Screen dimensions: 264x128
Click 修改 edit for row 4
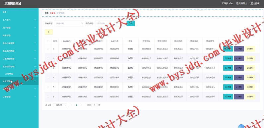(x=239, y=78)
